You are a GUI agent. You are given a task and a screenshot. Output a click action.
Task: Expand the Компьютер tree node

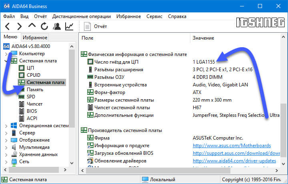[x=6, y=54]
